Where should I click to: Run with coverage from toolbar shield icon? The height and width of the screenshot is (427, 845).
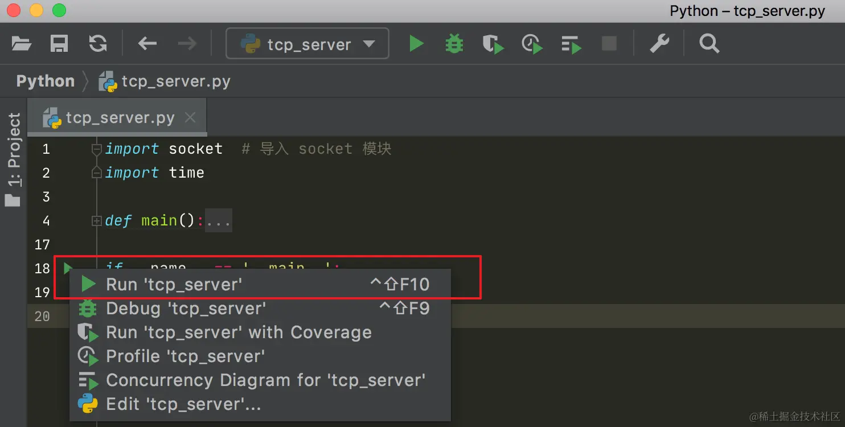point(493,44)
